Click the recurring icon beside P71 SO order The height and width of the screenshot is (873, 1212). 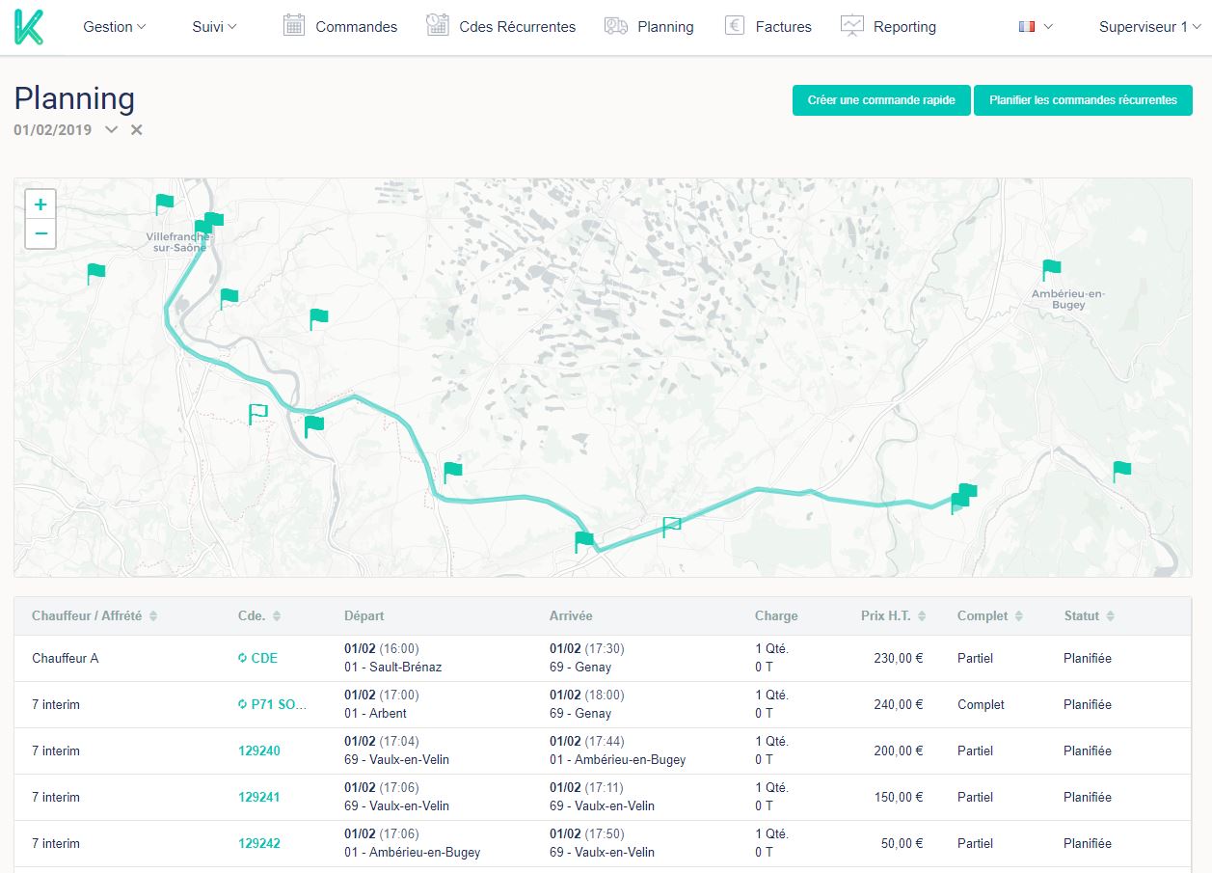click(242, 704)
